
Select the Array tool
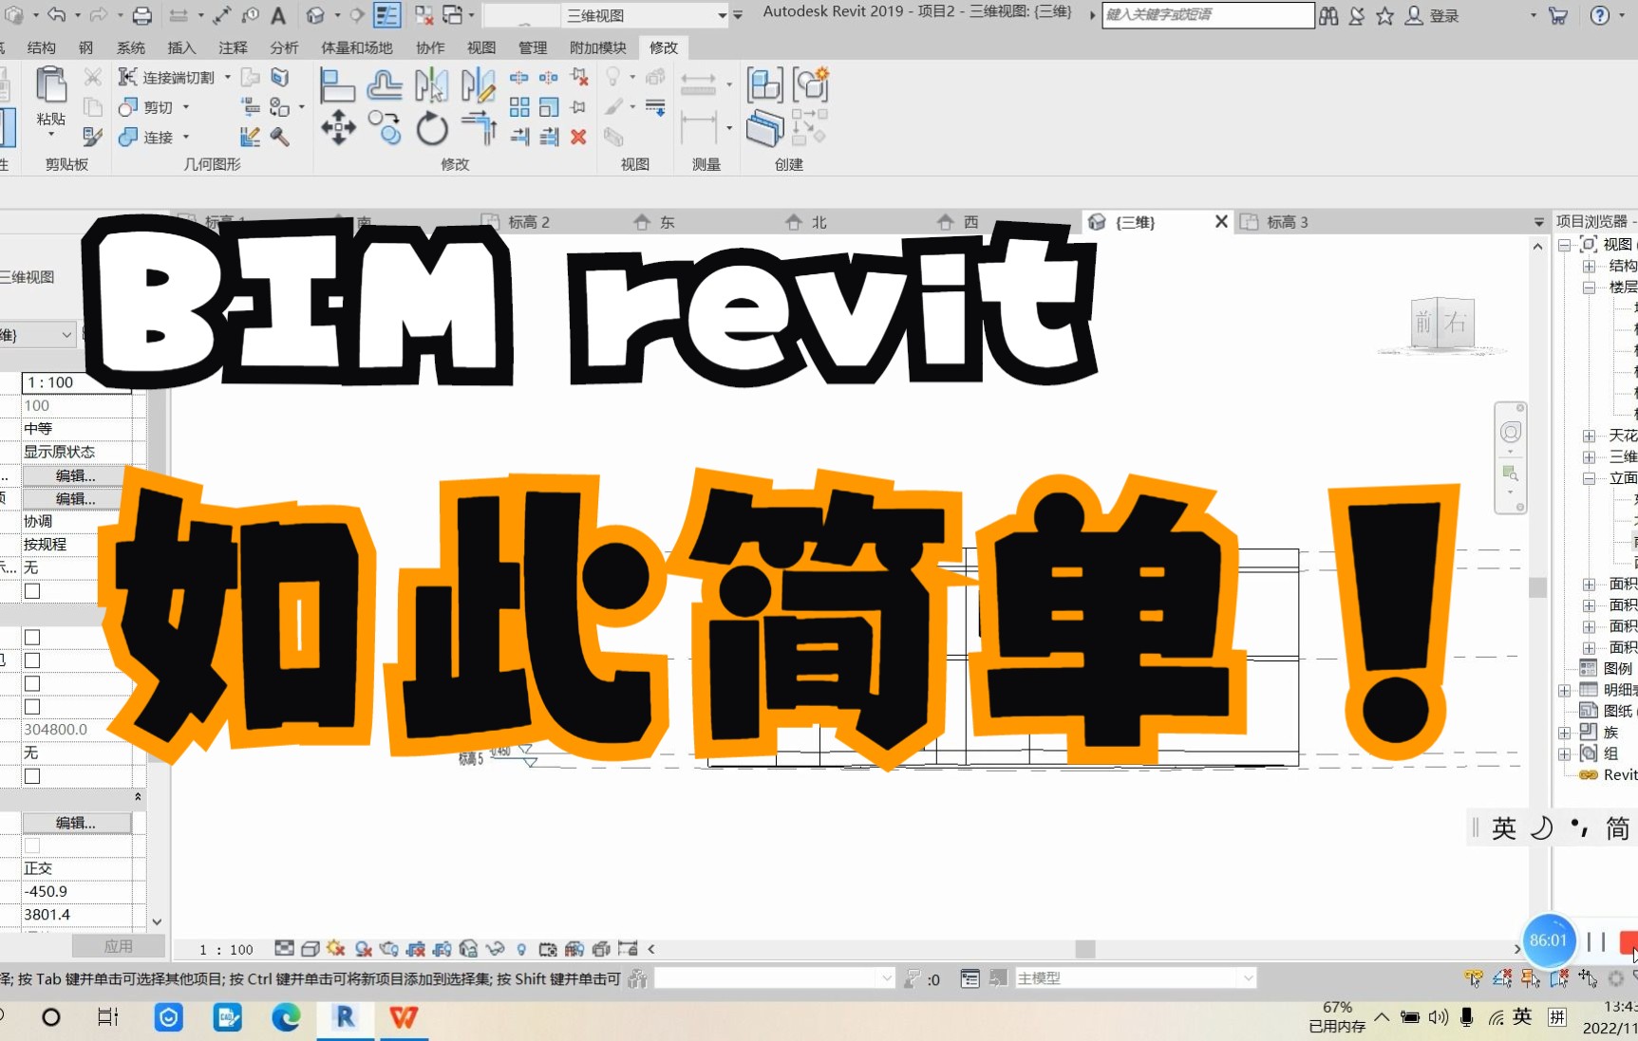(519, 107)
